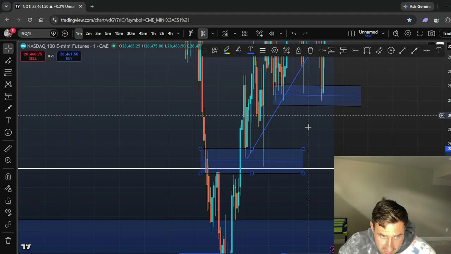Open the chart patterns tool
The width and height of the screenshot is (451, 254).
8,85
